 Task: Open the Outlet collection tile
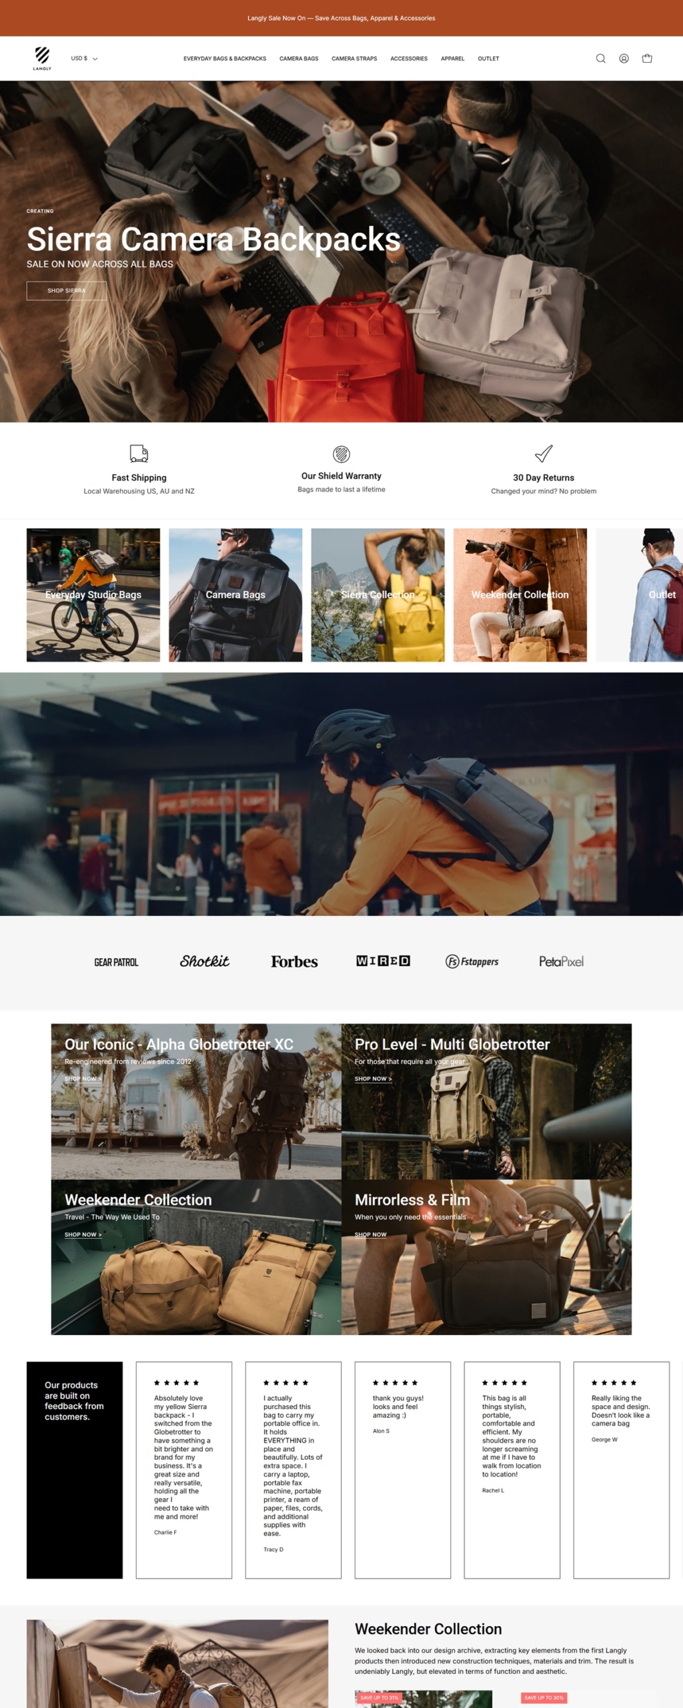[x=639, y=595]
